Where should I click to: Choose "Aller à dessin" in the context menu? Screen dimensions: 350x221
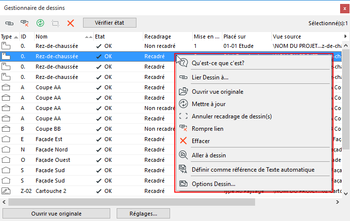(x=209, y=155)
